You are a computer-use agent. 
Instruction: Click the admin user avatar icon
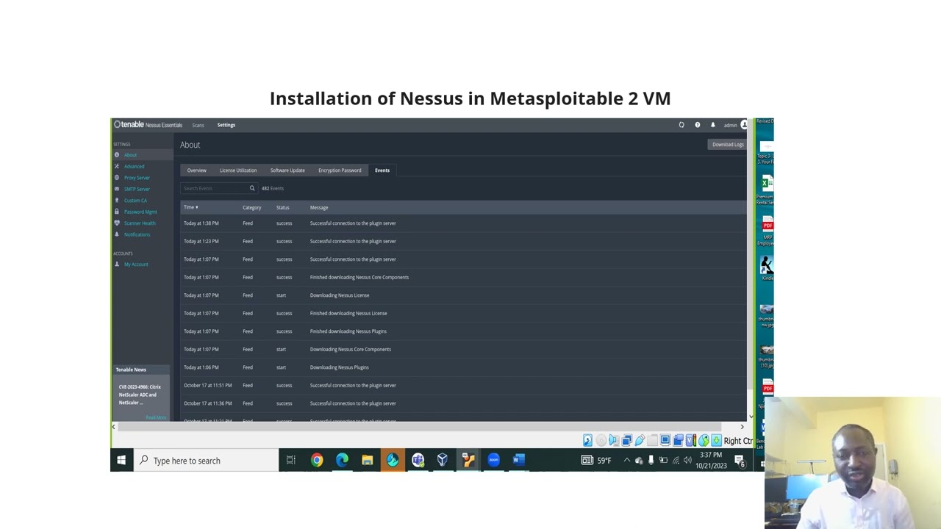click(744, 125)
